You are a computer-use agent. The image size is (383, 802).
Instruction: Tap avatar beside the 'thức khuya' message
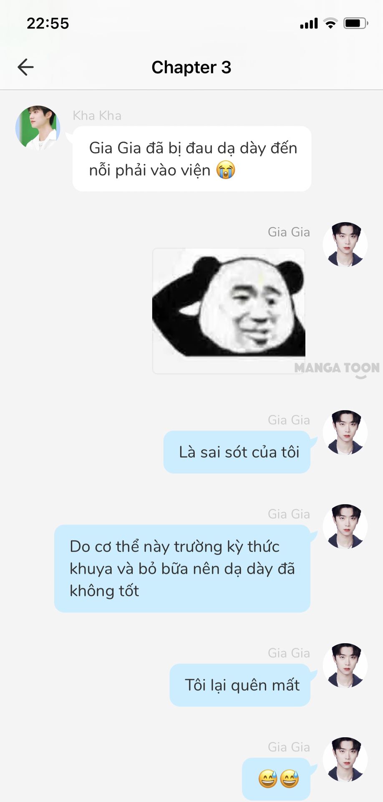point(345,526)
